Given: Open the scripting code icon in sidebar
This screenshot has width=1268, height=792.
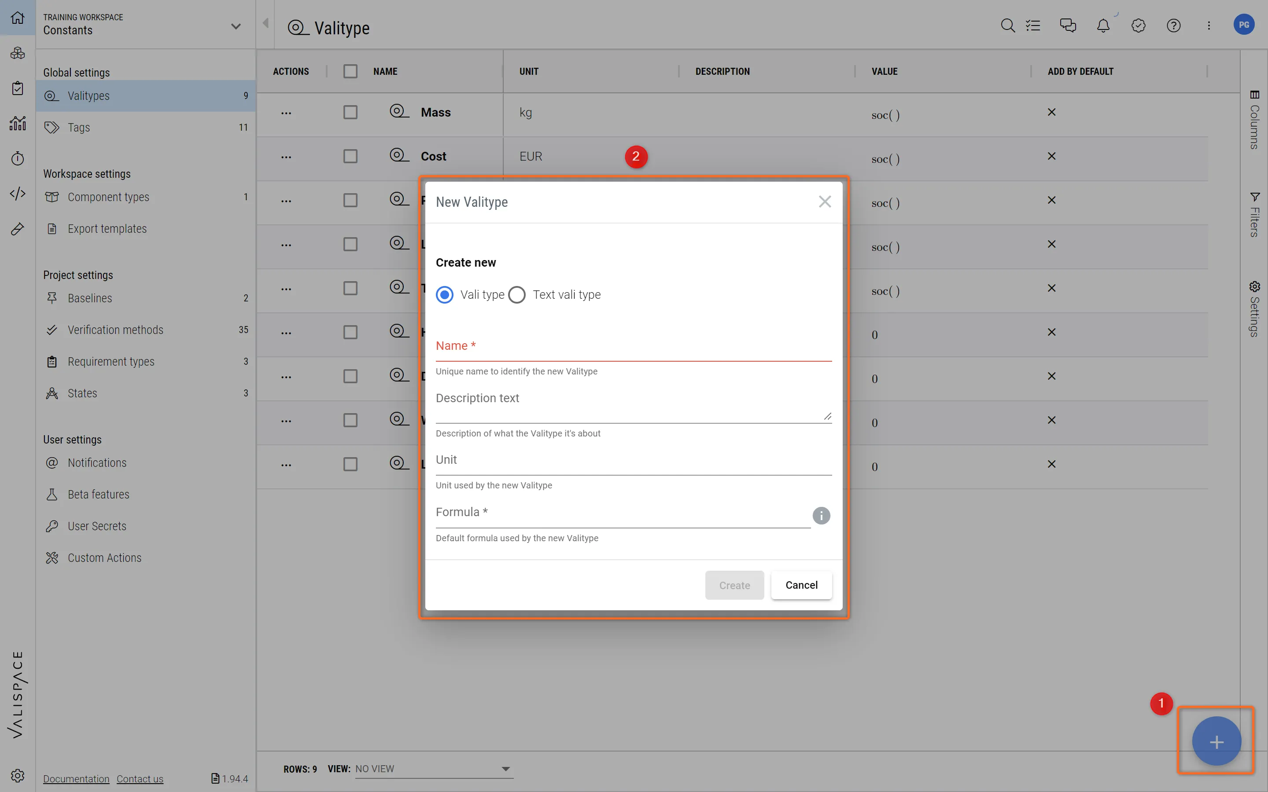Looking at the screenshot, I should tap(17, 194).
